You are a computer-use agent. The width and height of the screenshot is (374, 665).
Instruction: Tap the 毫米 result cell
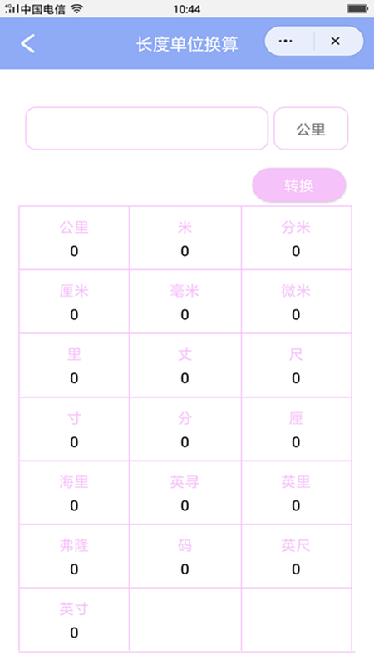185,302
